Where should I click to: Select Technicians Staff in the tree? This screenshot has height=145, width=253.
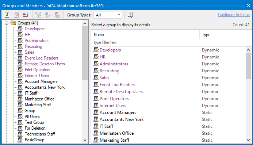(x=40, y=134)
